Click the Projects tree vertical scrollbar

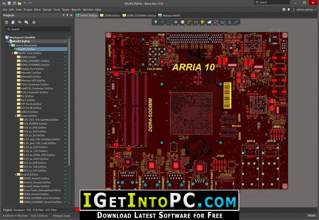(69, 101)
